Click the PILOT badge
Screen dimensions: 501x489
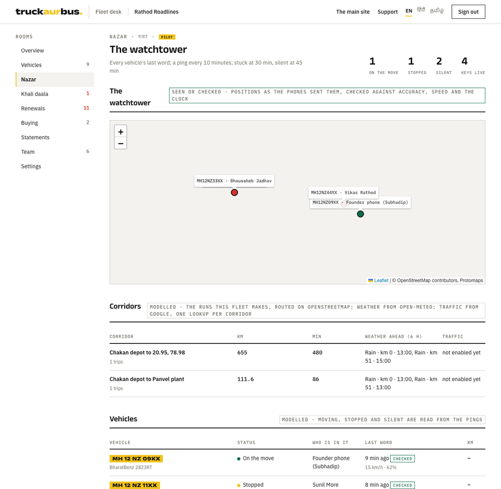click(167, 37)
